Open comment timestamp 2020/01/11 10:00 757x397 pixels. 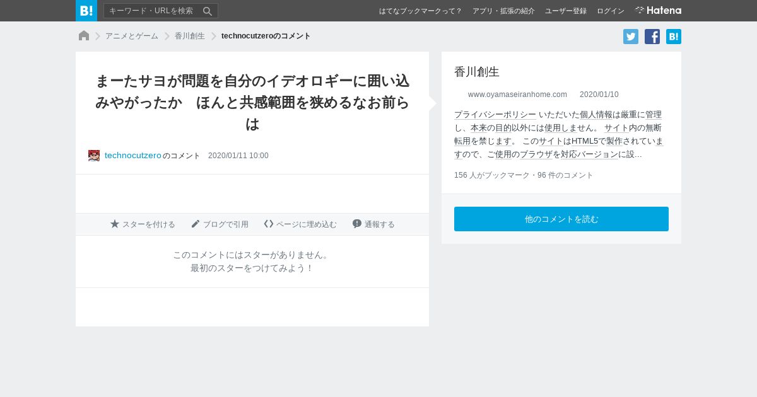click(x=238, y=156)
